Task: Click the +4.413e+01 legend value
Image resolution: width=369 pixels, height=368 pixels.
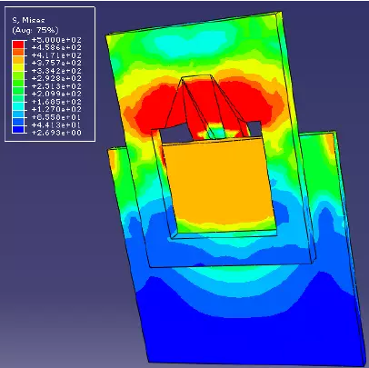Action: pyautogui.click(x=56, y=125)
